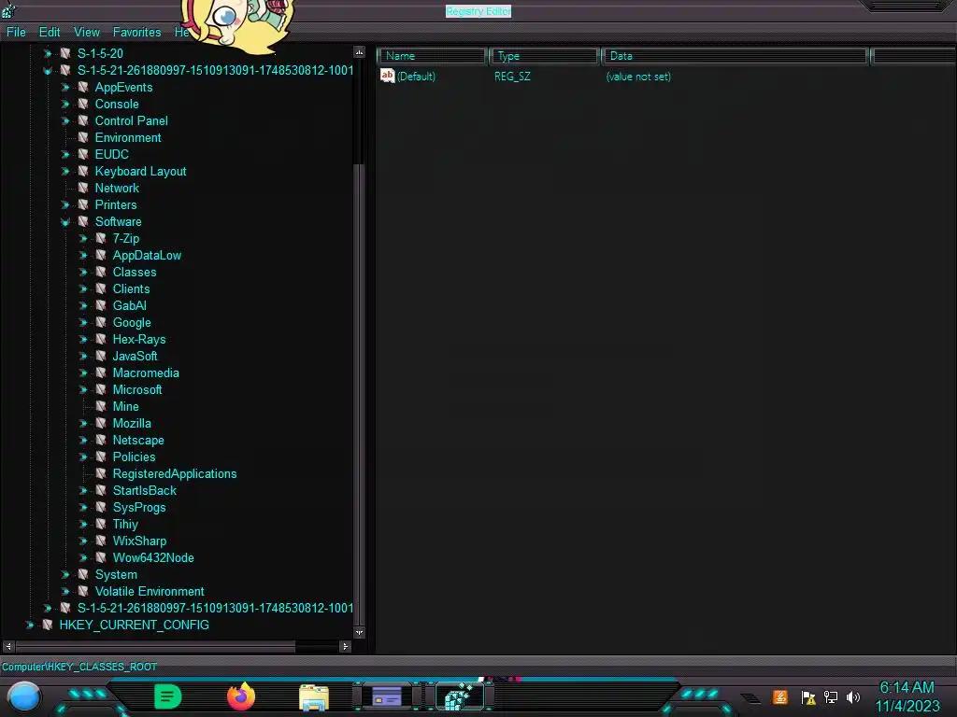Viewport: 957px width, 717px height.
Task: Click the Registry Editor taskbar icon
Action: point(460,696)
